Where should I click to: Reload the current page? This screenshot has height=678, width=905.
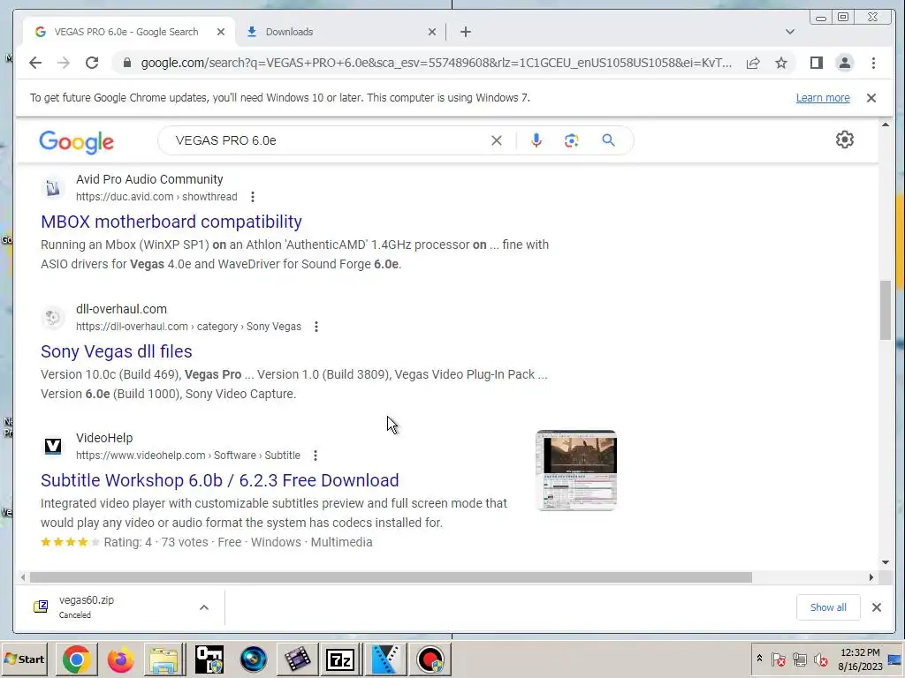(x=92, y=63)
